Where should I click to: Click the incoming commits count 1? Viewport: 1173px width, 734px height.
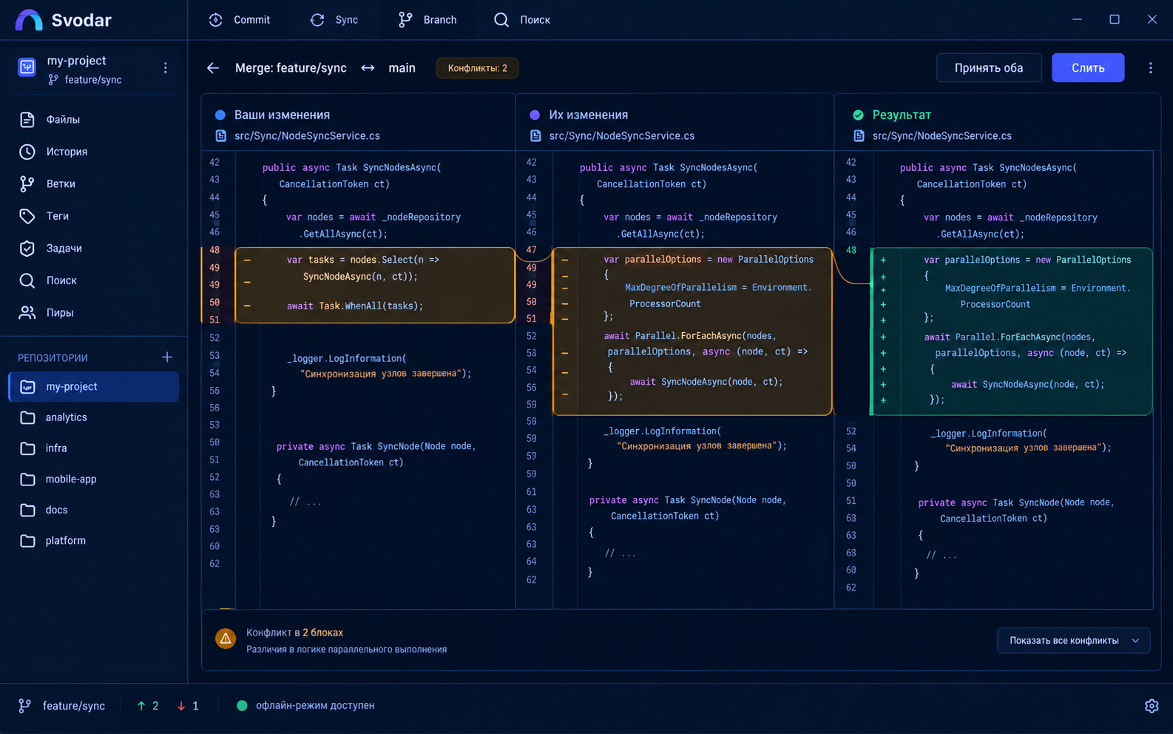click(188, 706)
